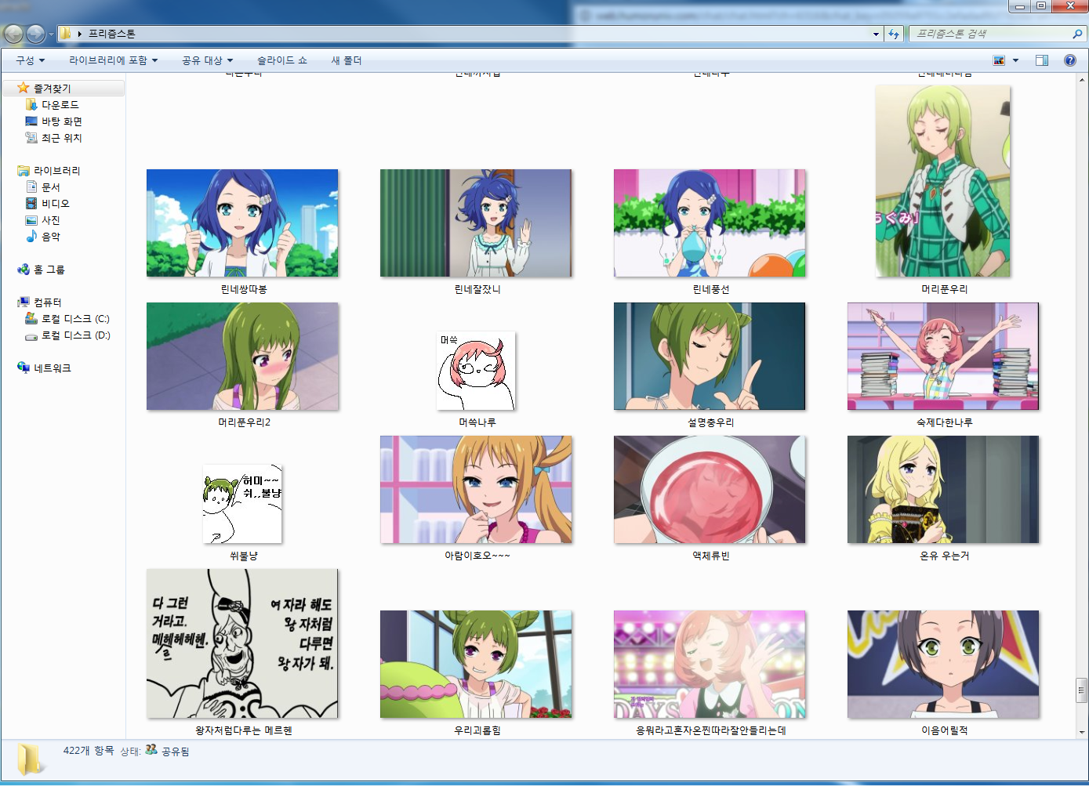Click the 홈 그룹 homegroup icon

pyautogui.click(x=24, y=269)
